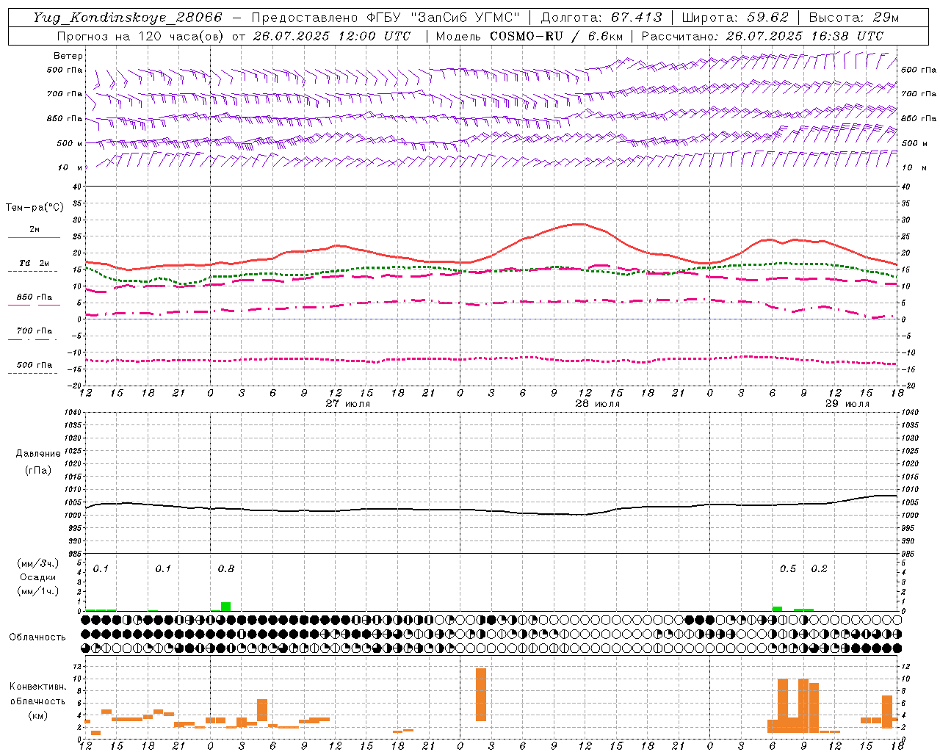
Task: Click the 700 гПа temperature legend entry
Action: click(x=35, y=334)
